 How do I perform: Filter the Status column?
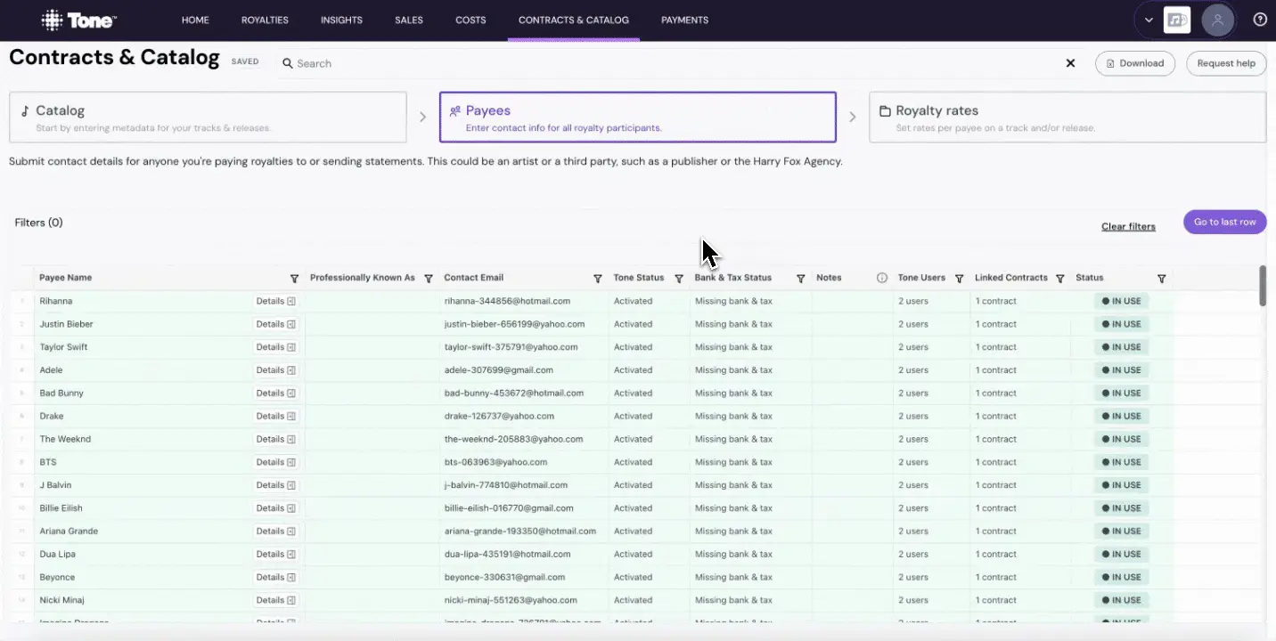(x=1161, y=279)
